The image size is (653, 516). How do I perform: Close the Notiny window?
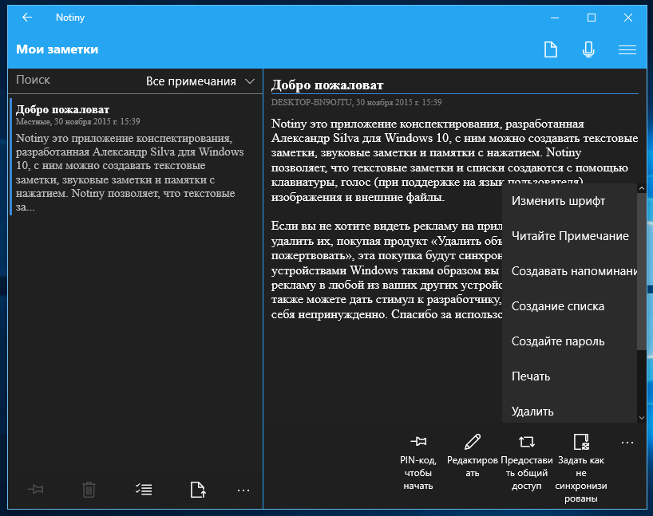point(628,18)
